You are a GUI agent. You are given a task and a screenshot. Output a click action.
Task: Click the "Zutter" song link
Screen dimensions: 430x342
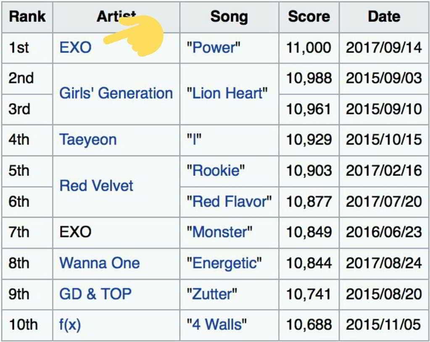click(x=212, y=294)
